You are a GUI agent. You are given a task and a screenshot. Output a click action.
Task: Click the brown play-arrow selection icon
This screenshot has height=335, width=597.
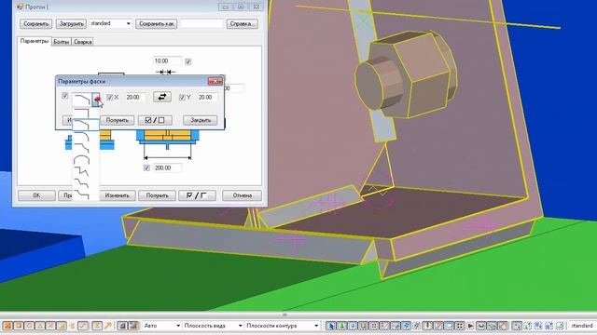(470, 326)
